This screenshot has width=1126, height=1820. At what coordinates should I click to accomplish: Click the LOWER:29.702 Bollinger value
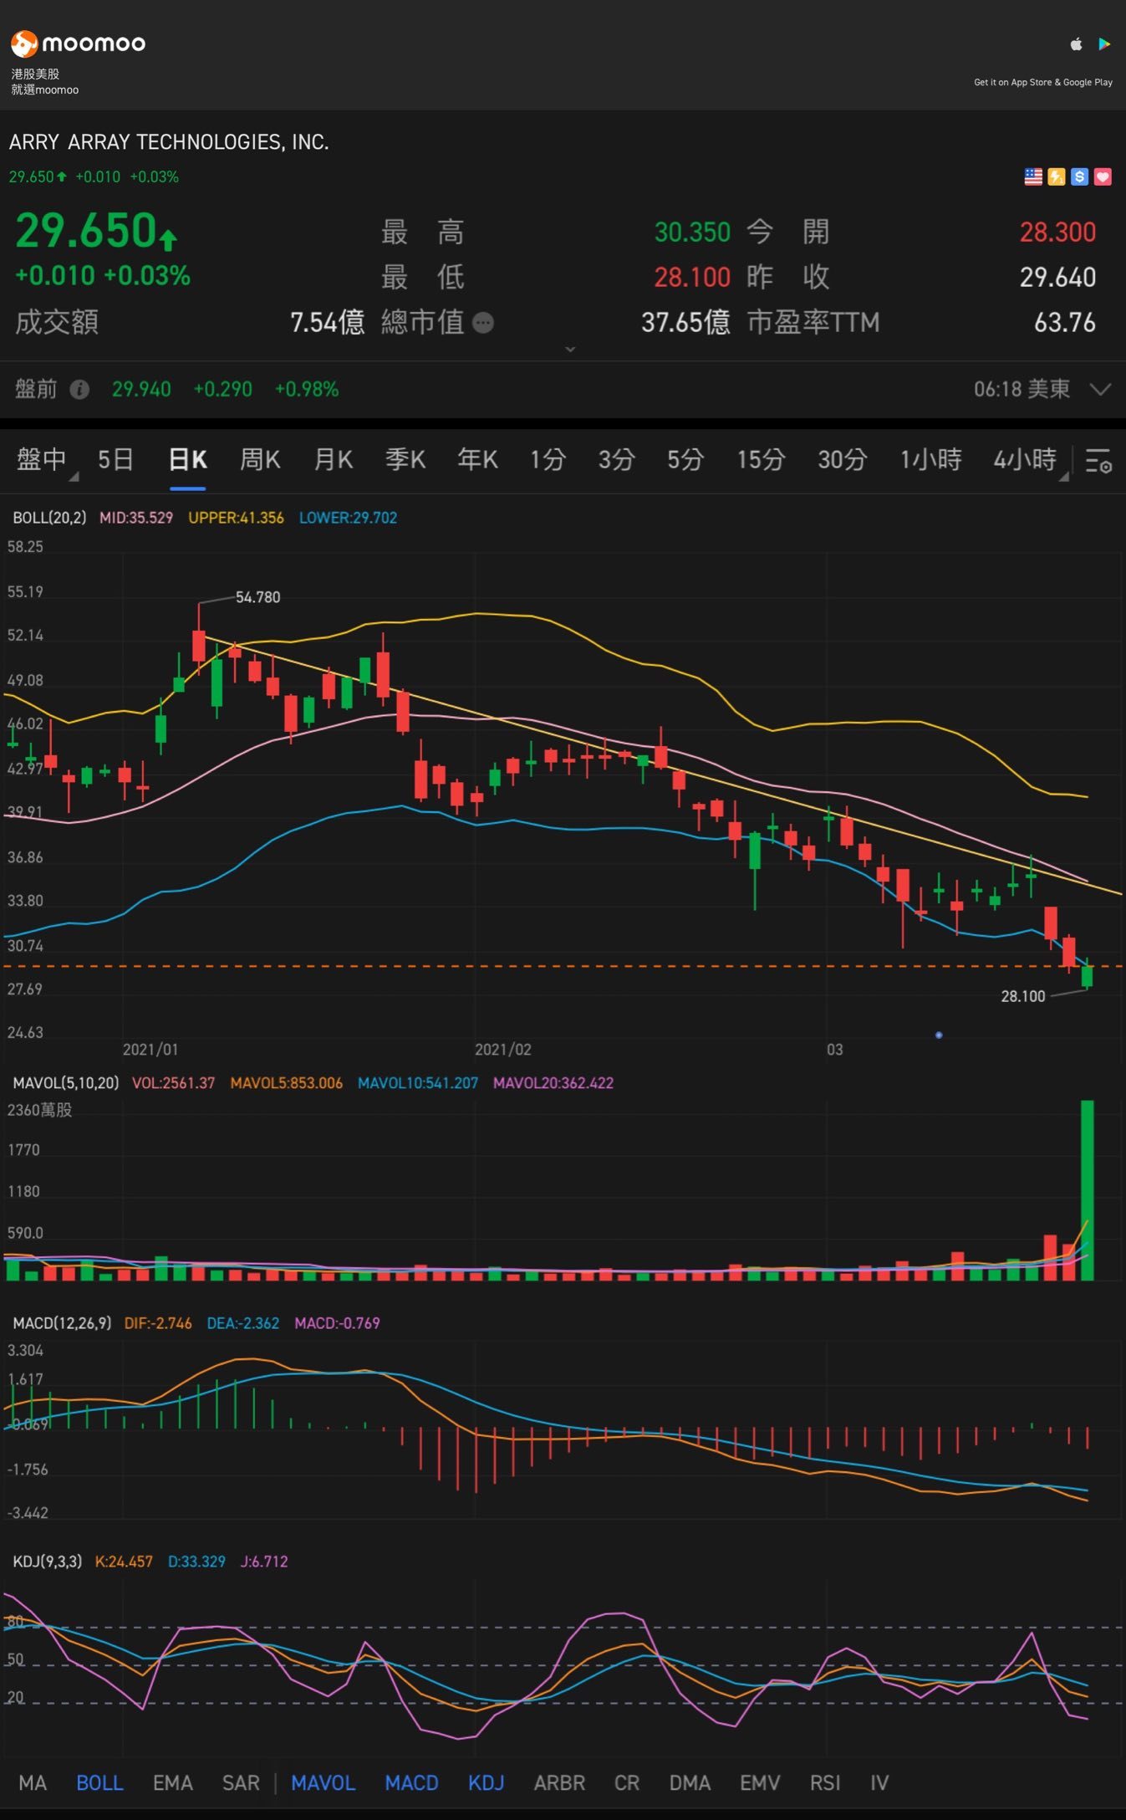348,518
